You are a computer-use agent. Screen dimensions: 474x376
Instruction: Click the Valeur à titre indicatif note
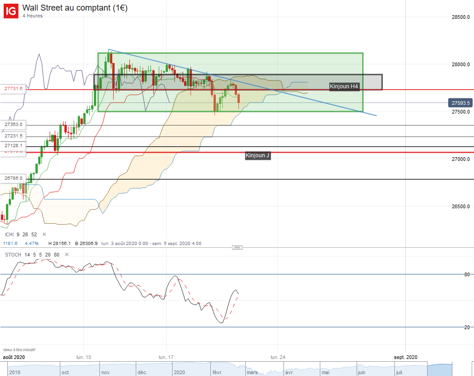pyautogui.click(x=19, y=350)
